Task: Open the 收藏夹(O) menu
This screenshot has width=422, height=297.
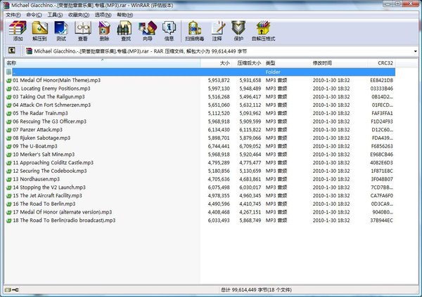Action: click(79, 15)
